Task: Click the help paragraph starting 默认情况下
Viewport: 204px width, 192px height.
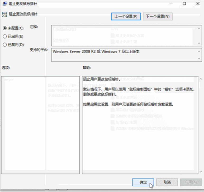Action: (139, 92)
